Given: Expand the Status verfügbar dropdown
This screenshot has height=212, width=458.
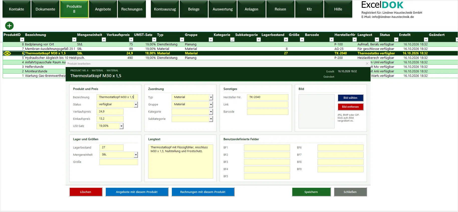Looking at the screenshot, I should [136, 105].
